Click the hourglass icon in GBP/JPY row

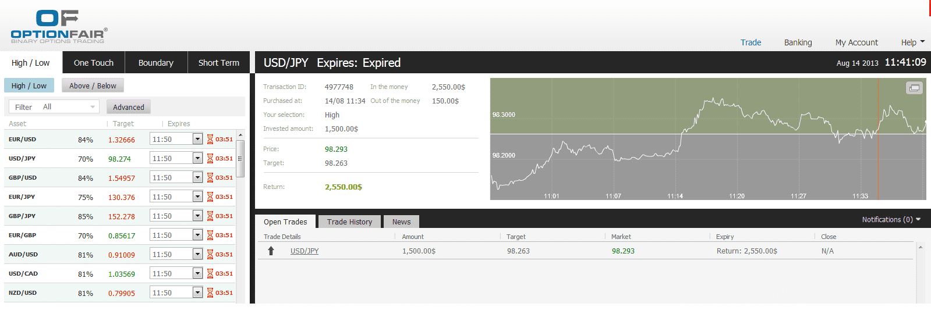click(210, 216)
